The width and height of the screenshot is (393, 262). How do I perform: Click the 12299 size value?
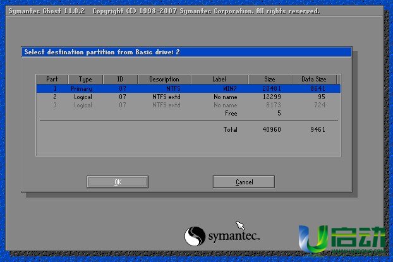click(272, 97)
